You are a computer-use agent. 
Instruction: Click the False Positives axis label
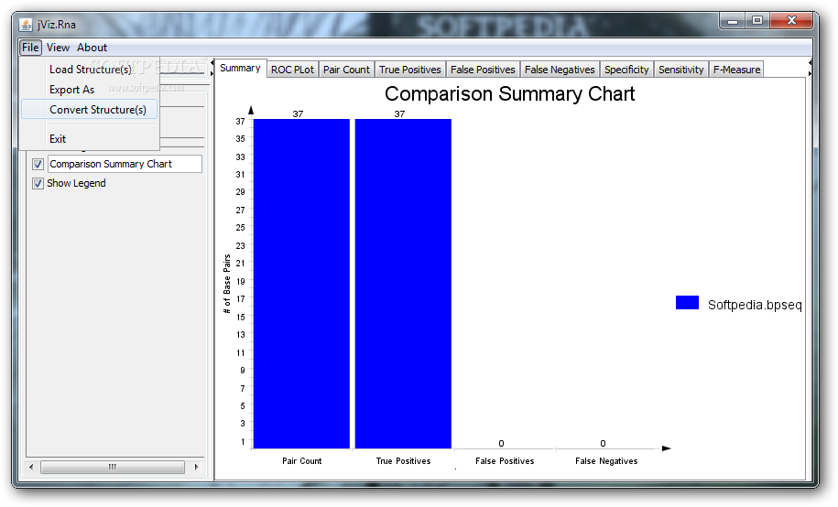tap(505, 461)
